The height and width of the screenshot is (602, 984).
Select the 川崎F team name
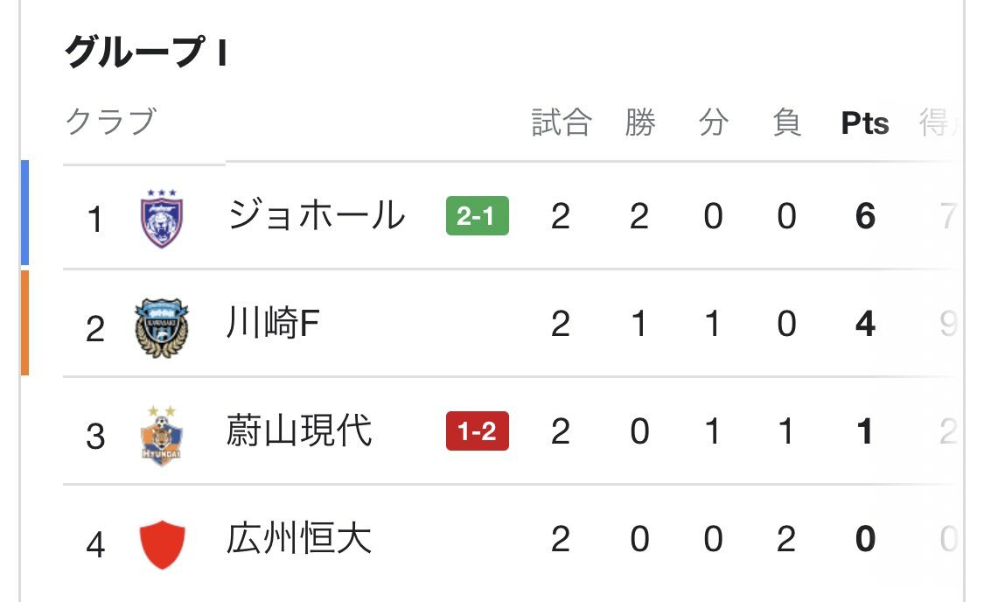click(273, 323)
